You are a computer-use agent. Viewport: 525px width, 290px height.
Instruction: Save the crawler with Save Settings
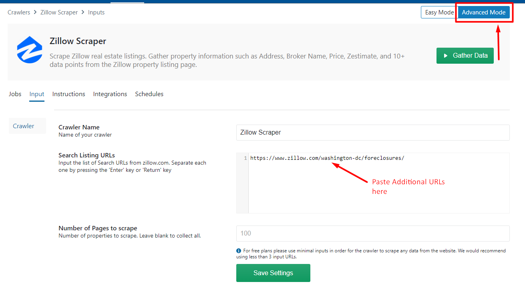[x=273, y=273]
